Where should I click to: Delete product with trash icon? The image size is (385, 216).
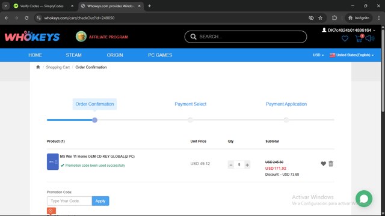tap(331, 163)
